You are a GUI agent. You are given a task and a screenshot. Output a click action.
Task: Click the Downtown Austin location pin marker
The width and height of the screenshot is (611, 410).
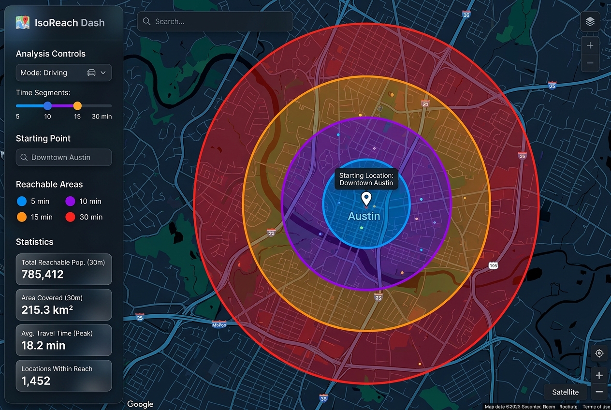point(366,199)
